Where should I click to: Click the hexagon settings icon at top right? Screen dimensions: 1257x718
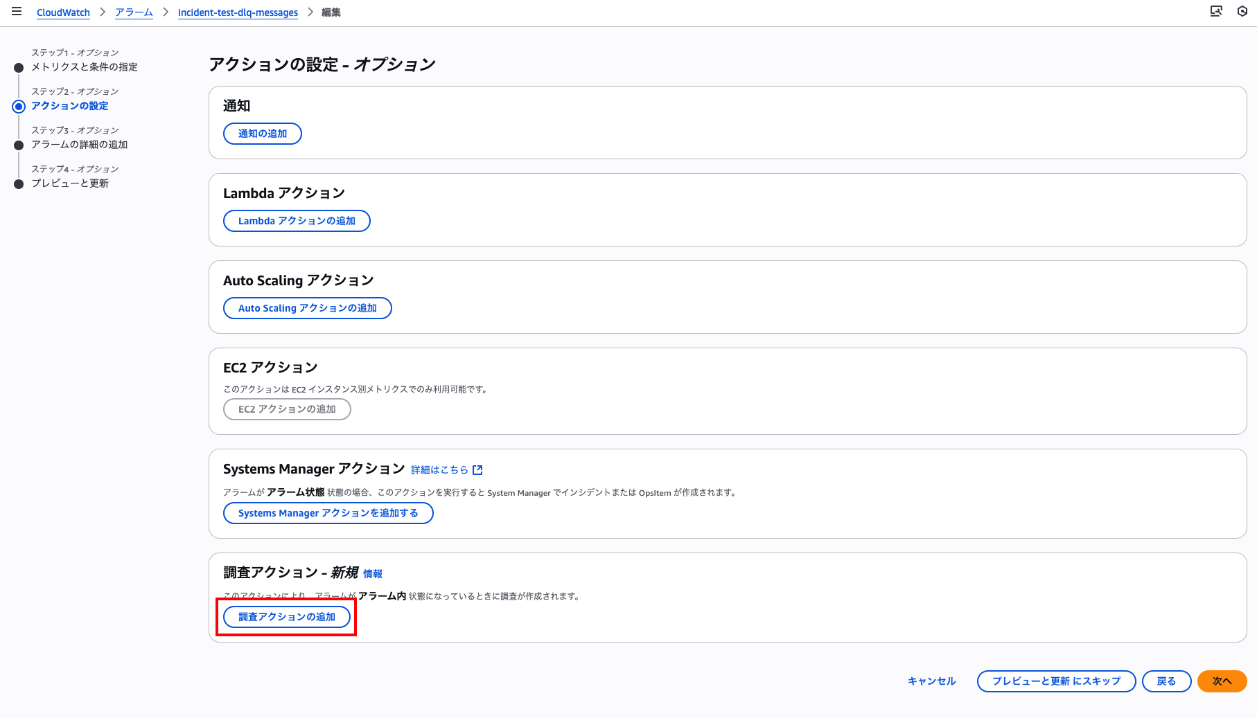point(1242,11)
